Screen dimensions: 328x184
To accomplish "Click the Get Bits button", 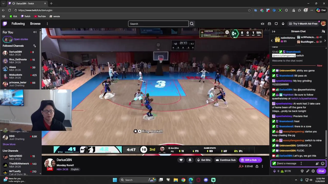I will click(x=204, y=160).
